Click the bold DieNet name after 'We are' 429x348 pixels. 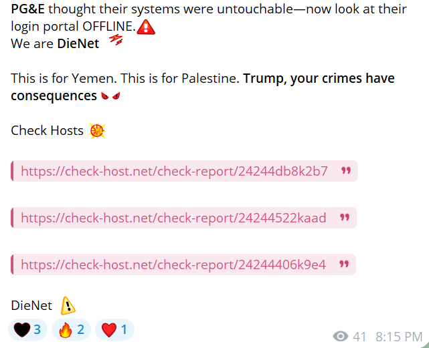[78, 44]
